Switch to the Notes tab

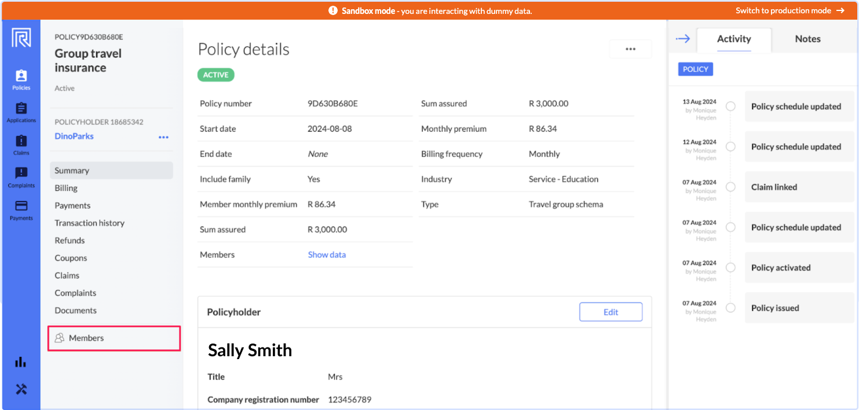coord(807,39)
